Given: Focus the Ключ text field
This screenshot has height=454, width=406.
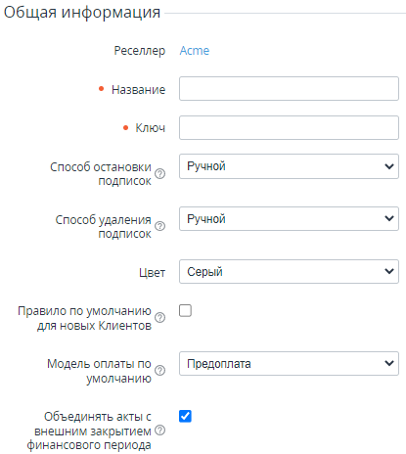Looking at the screenshot, I should point(289,127).
